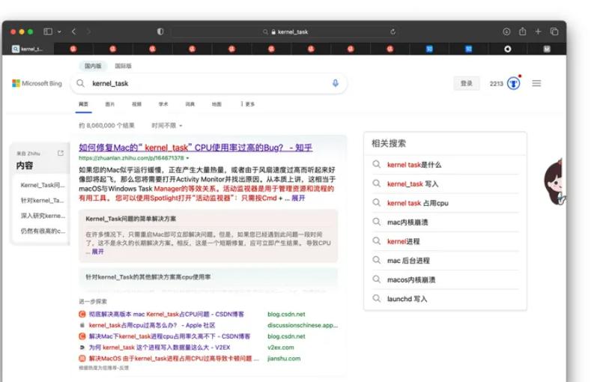Select the 学术 search tab
The width and height of the screenshot is (597, 382).
163,104
